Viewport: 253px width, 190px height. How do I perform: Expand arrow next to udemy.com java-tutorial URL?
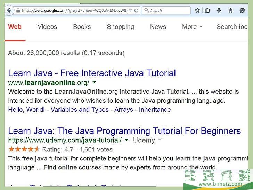tap(126, 140)
